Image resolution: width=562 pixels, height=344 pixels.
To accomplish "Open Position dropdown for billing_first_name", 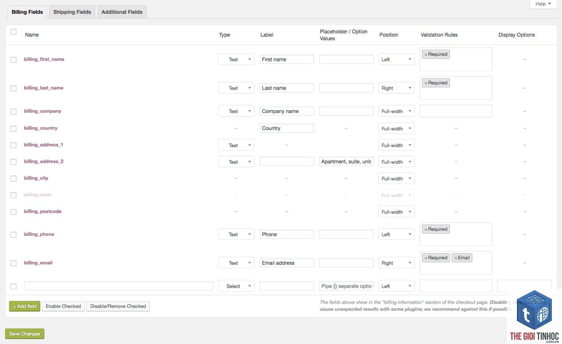I will point(396,60).
